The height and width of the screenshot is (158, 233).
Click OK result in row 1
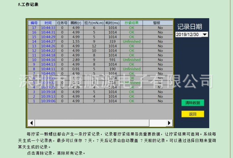click(132, 101)
